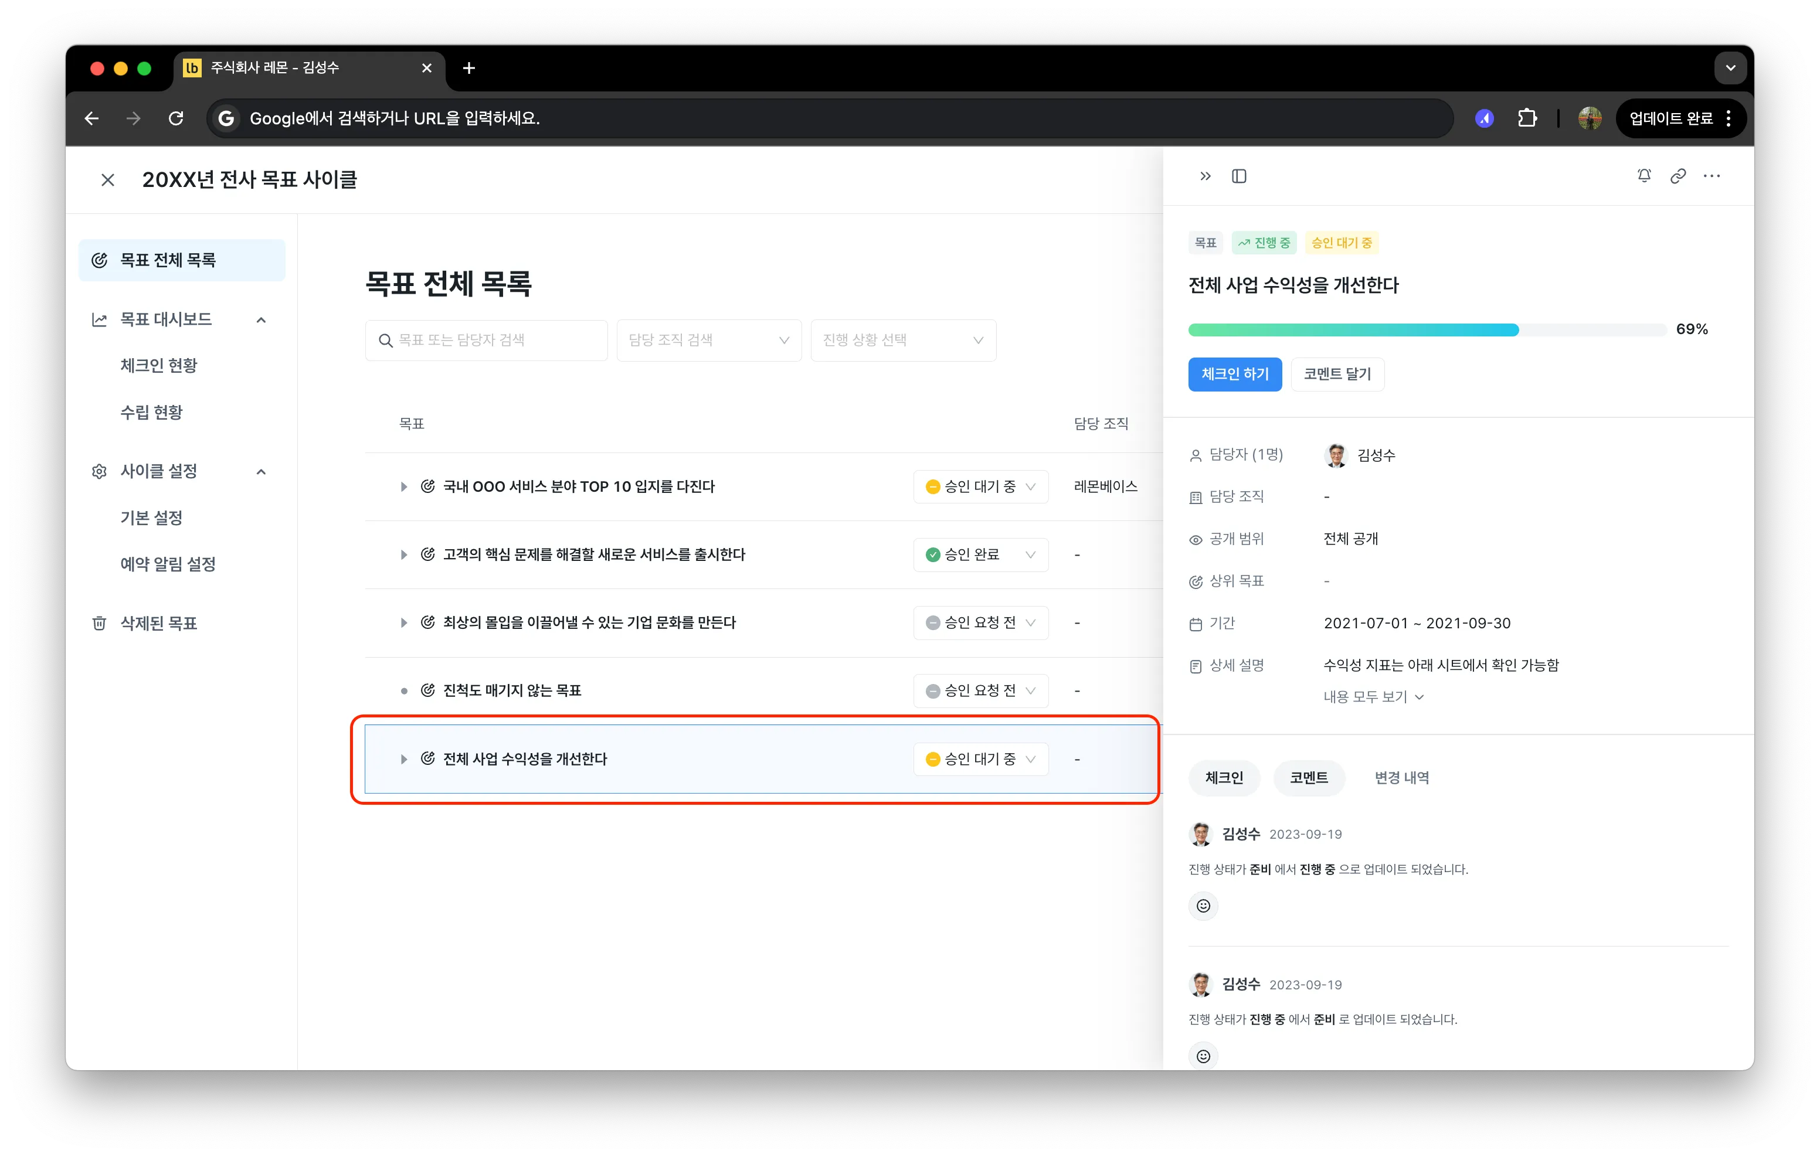
Task: Open the 담당 조직 검색 dropdown
Action: 708,340
